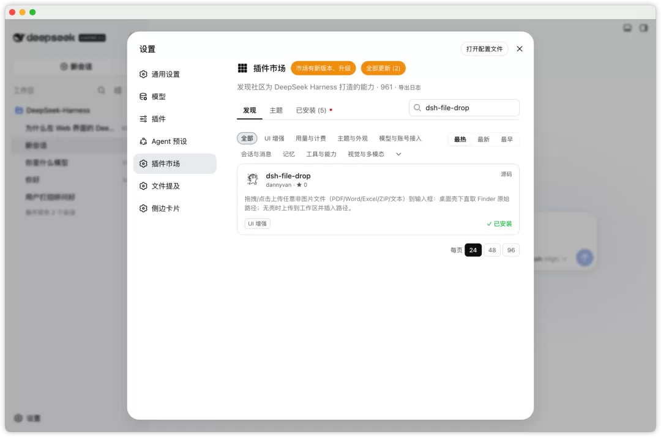The image size is (661, 437).
Task: Select the 视觉与多模态 category filter
Action: [366, 154]
